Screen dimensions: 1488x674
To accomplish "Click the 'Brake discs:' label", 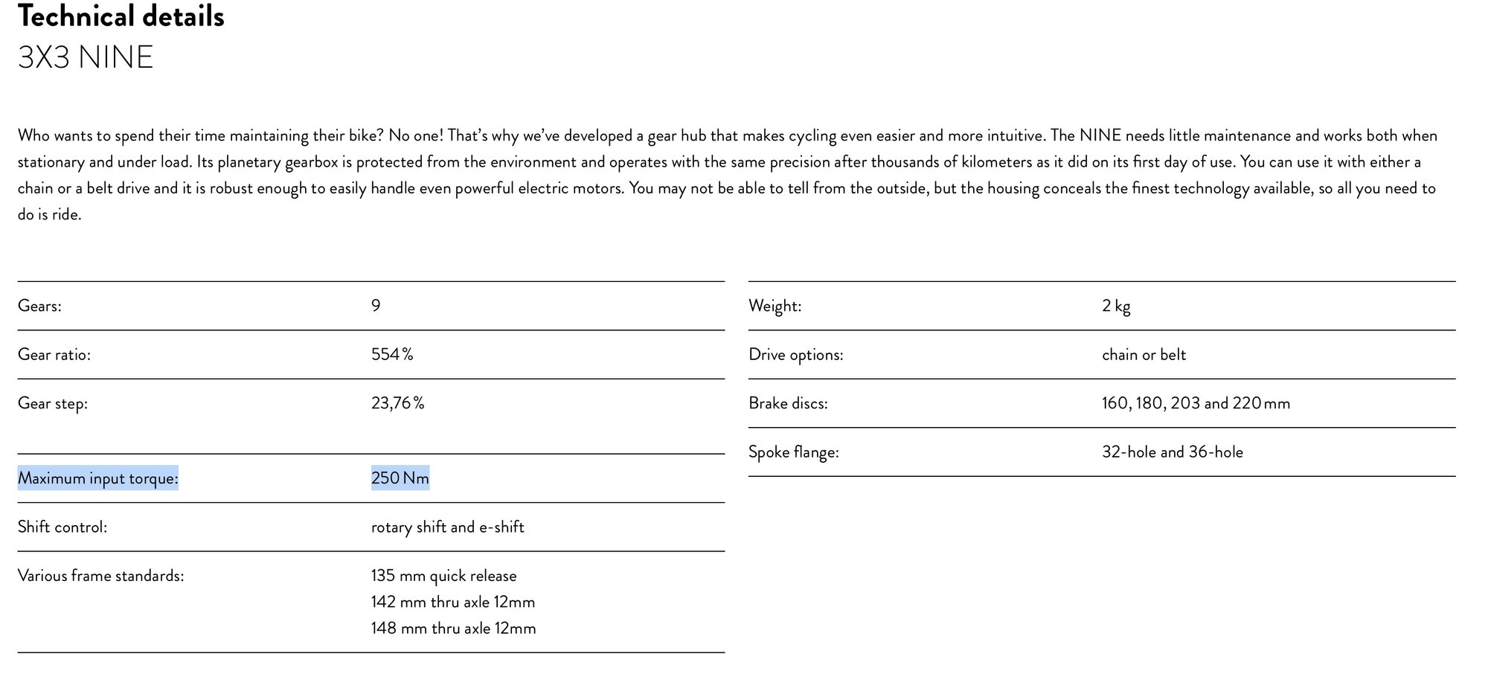I will (788, 403).
